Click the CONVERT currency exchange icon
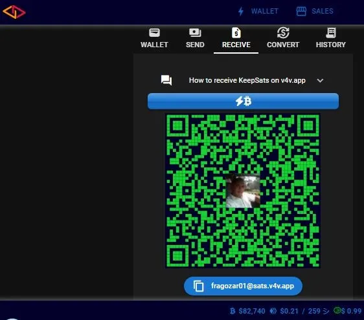The width and height of the screenshot is (364, 320). point(283,33)
